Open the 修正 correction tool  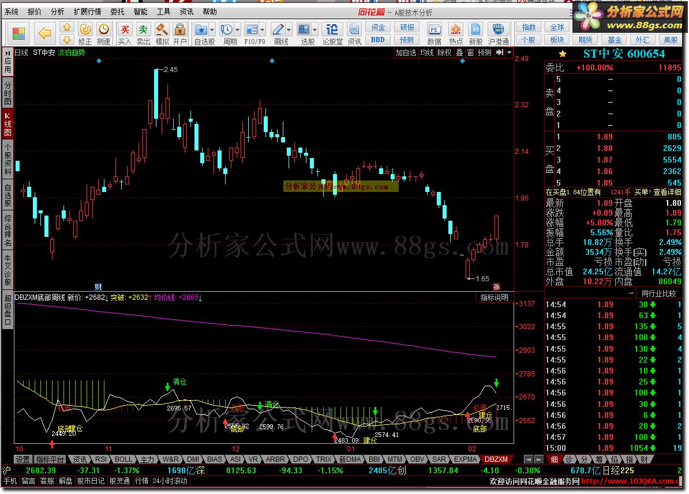(x=85, y=34)
